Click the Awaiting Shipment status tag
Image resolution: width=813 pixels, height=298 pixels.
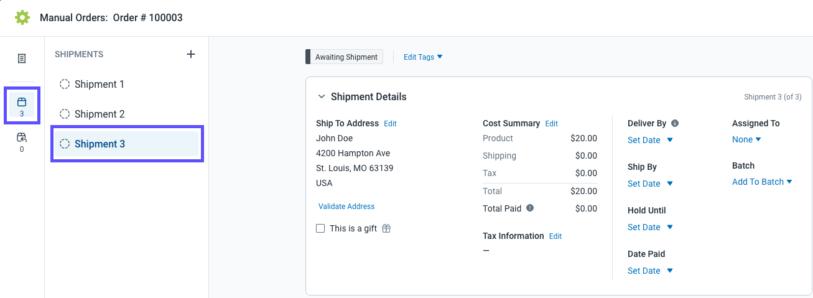click(346, 57)
